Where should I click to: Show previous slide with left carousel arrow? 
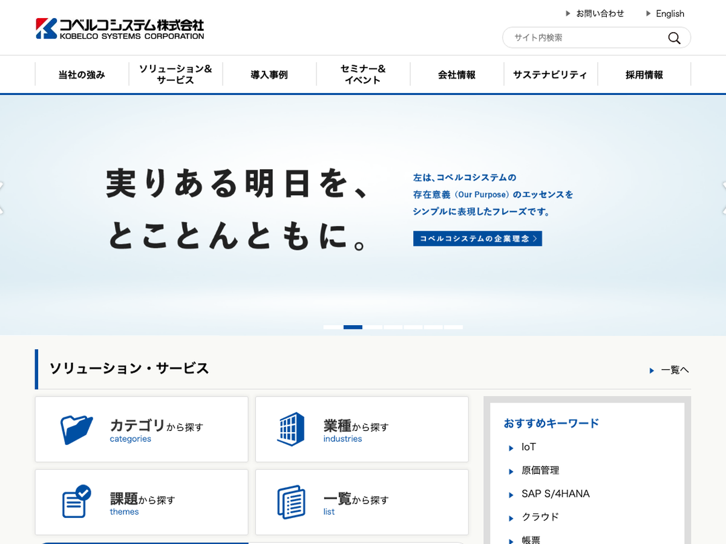2,198
